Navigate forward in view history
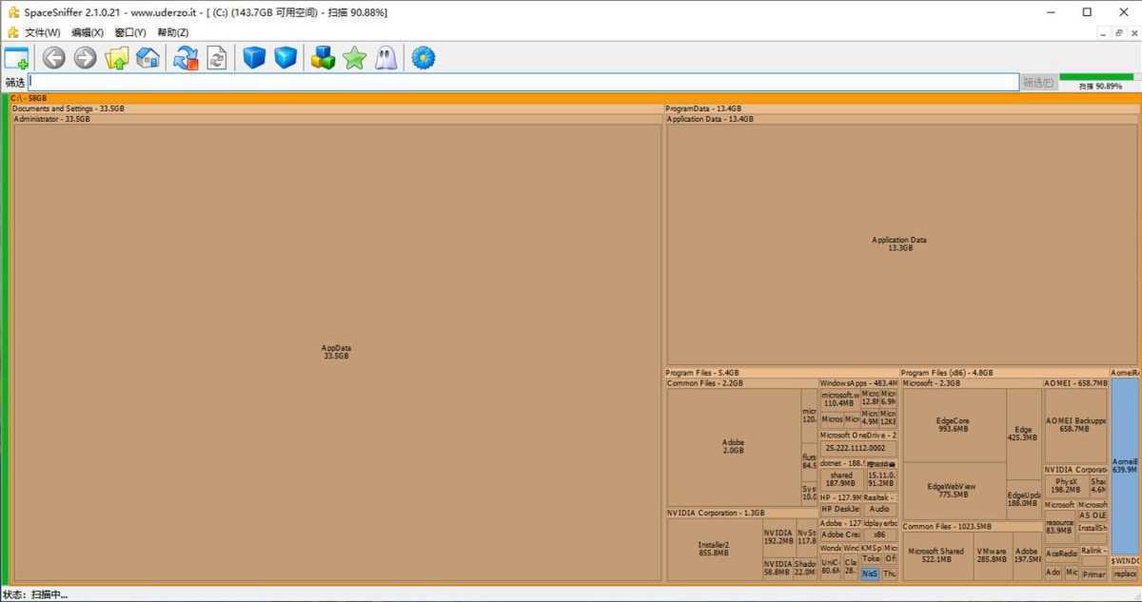 click(x=85, y=57)
